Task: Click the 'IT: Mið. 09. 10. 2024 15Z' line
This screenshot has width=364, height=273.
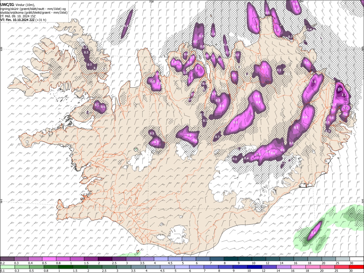Action: 18,16
